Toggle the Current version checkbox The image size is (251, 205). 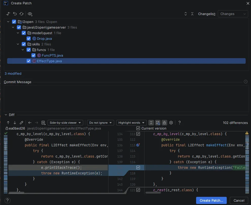click(x=138, y=128)
